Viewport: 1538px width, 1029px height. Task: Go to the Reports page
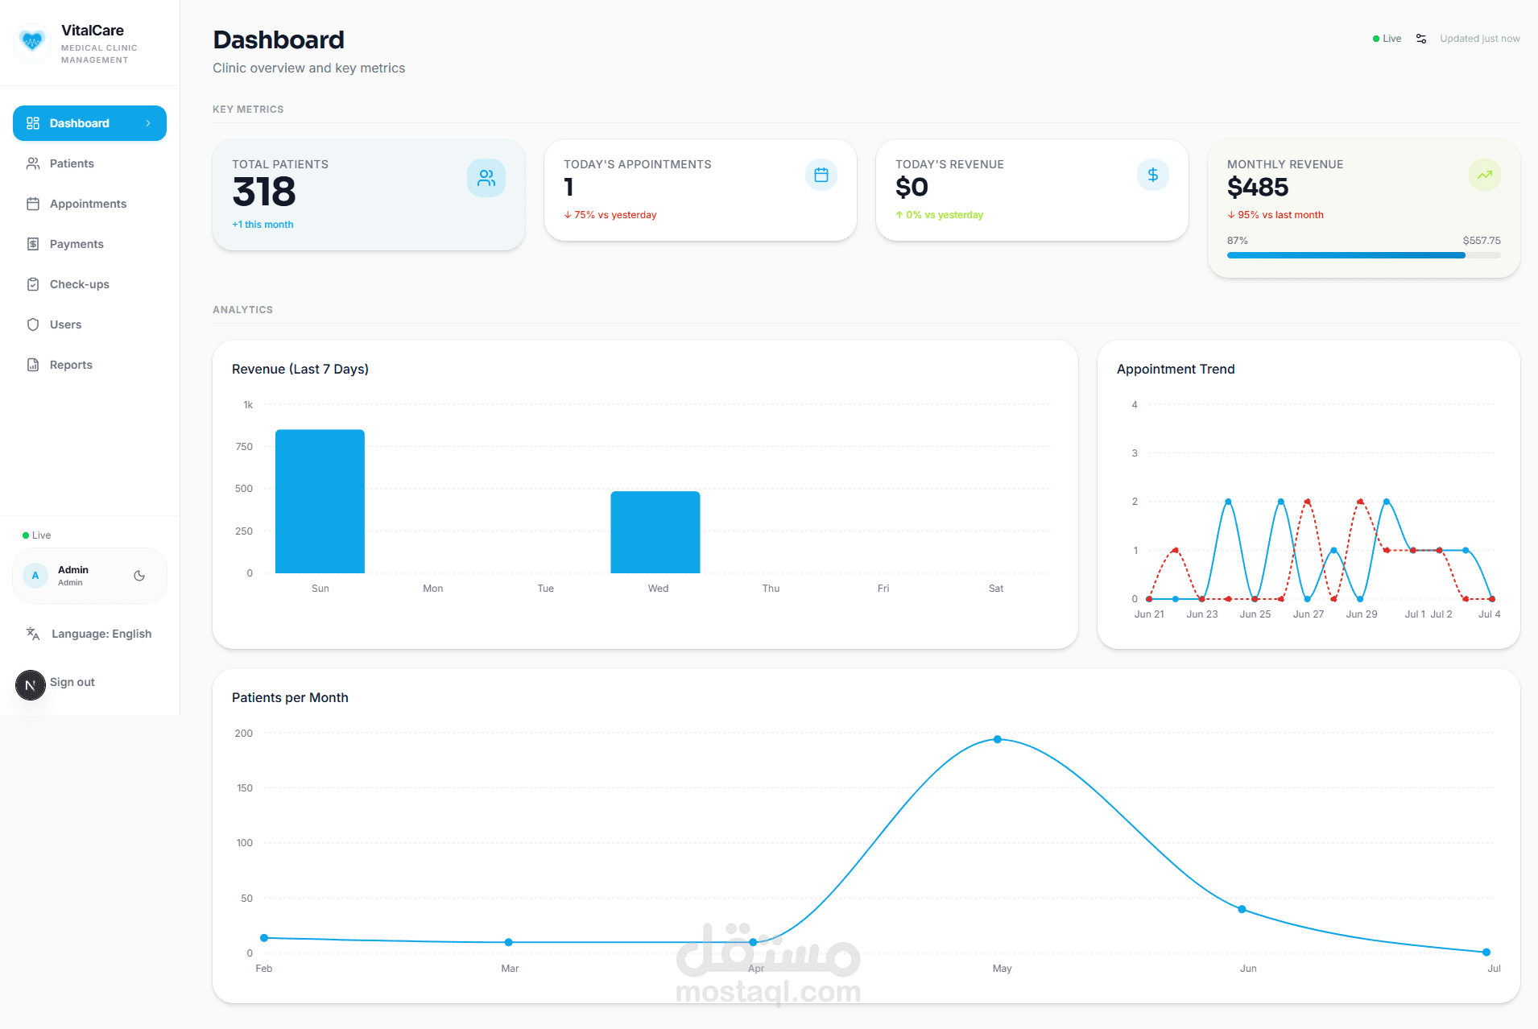(89, 365)
